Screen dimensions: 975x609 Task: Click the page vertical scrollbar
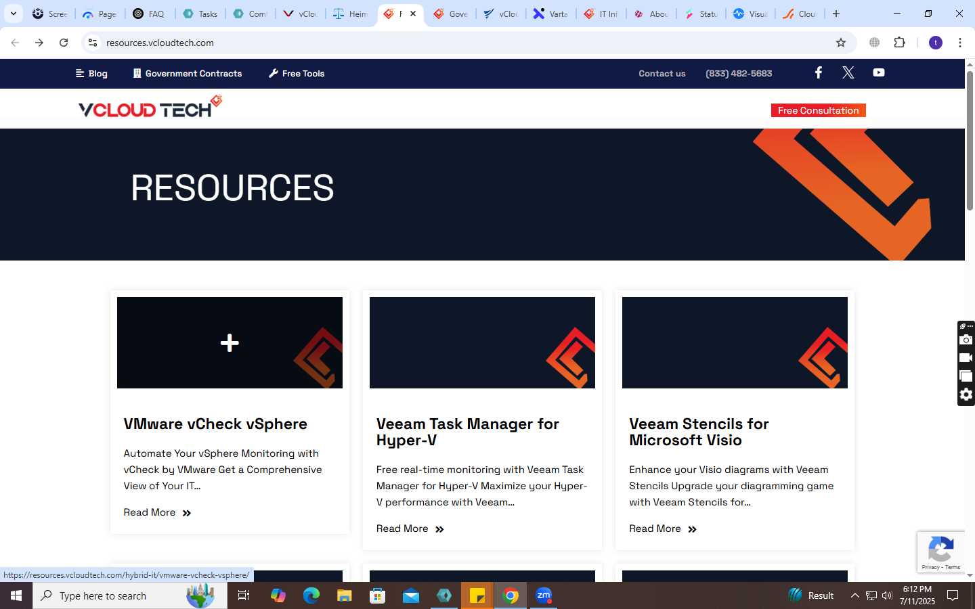(x=970, y=139)
